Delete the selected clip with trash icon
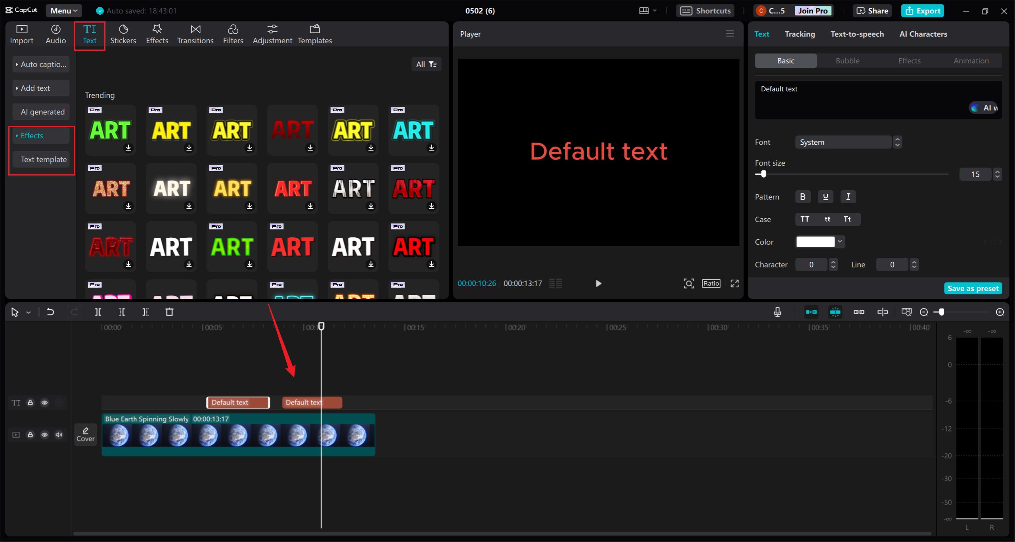Image resolution: width=1015 pixels, height=542 pixels. coord(170,312)
